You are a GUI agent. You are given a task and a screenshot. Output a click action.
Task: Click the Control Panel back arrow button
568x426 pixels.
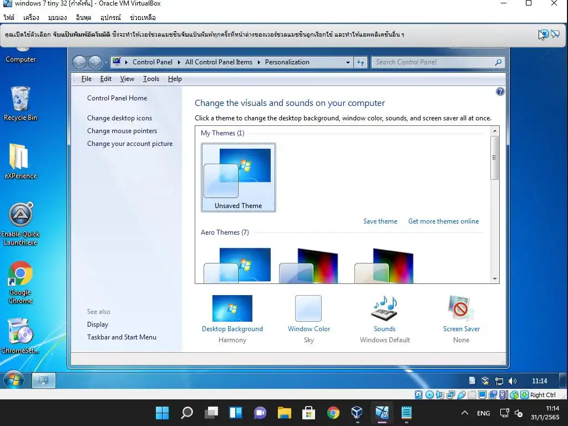79,62
